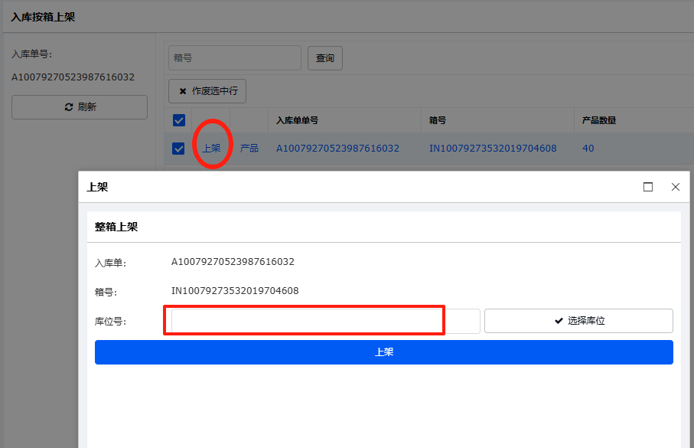Viewport: 694px width, 448px height.
Task: Toggle the select-all checkbox in table header
Action: tap(179, 120)
